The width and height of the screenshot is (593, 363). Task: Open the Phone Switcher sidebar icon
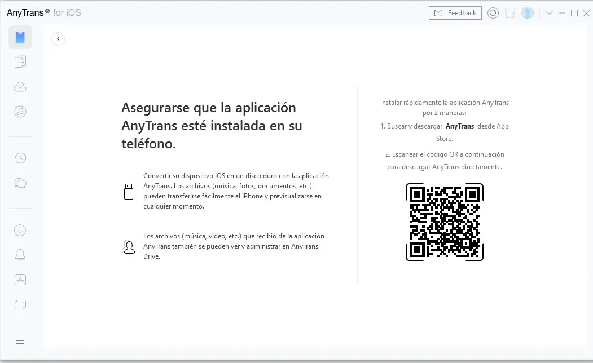pos(20,62)
